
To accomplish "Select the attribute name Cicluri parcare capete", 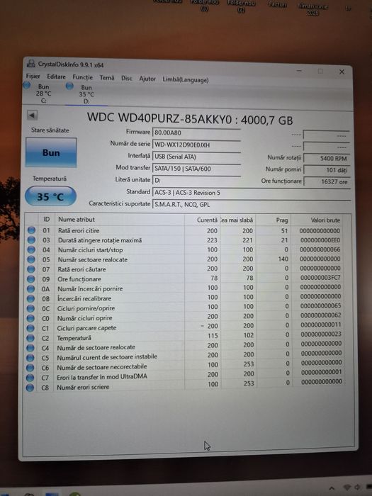I will coord(86,328).
